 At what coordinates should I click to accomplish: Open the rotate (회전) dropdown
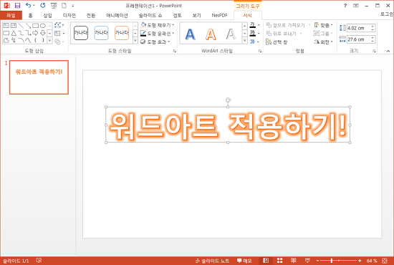324,42
